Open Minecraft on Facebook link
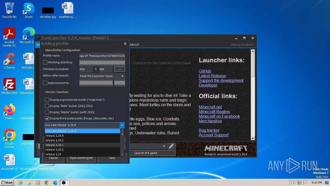Screen dimensions: 330x186 [219, 116]
